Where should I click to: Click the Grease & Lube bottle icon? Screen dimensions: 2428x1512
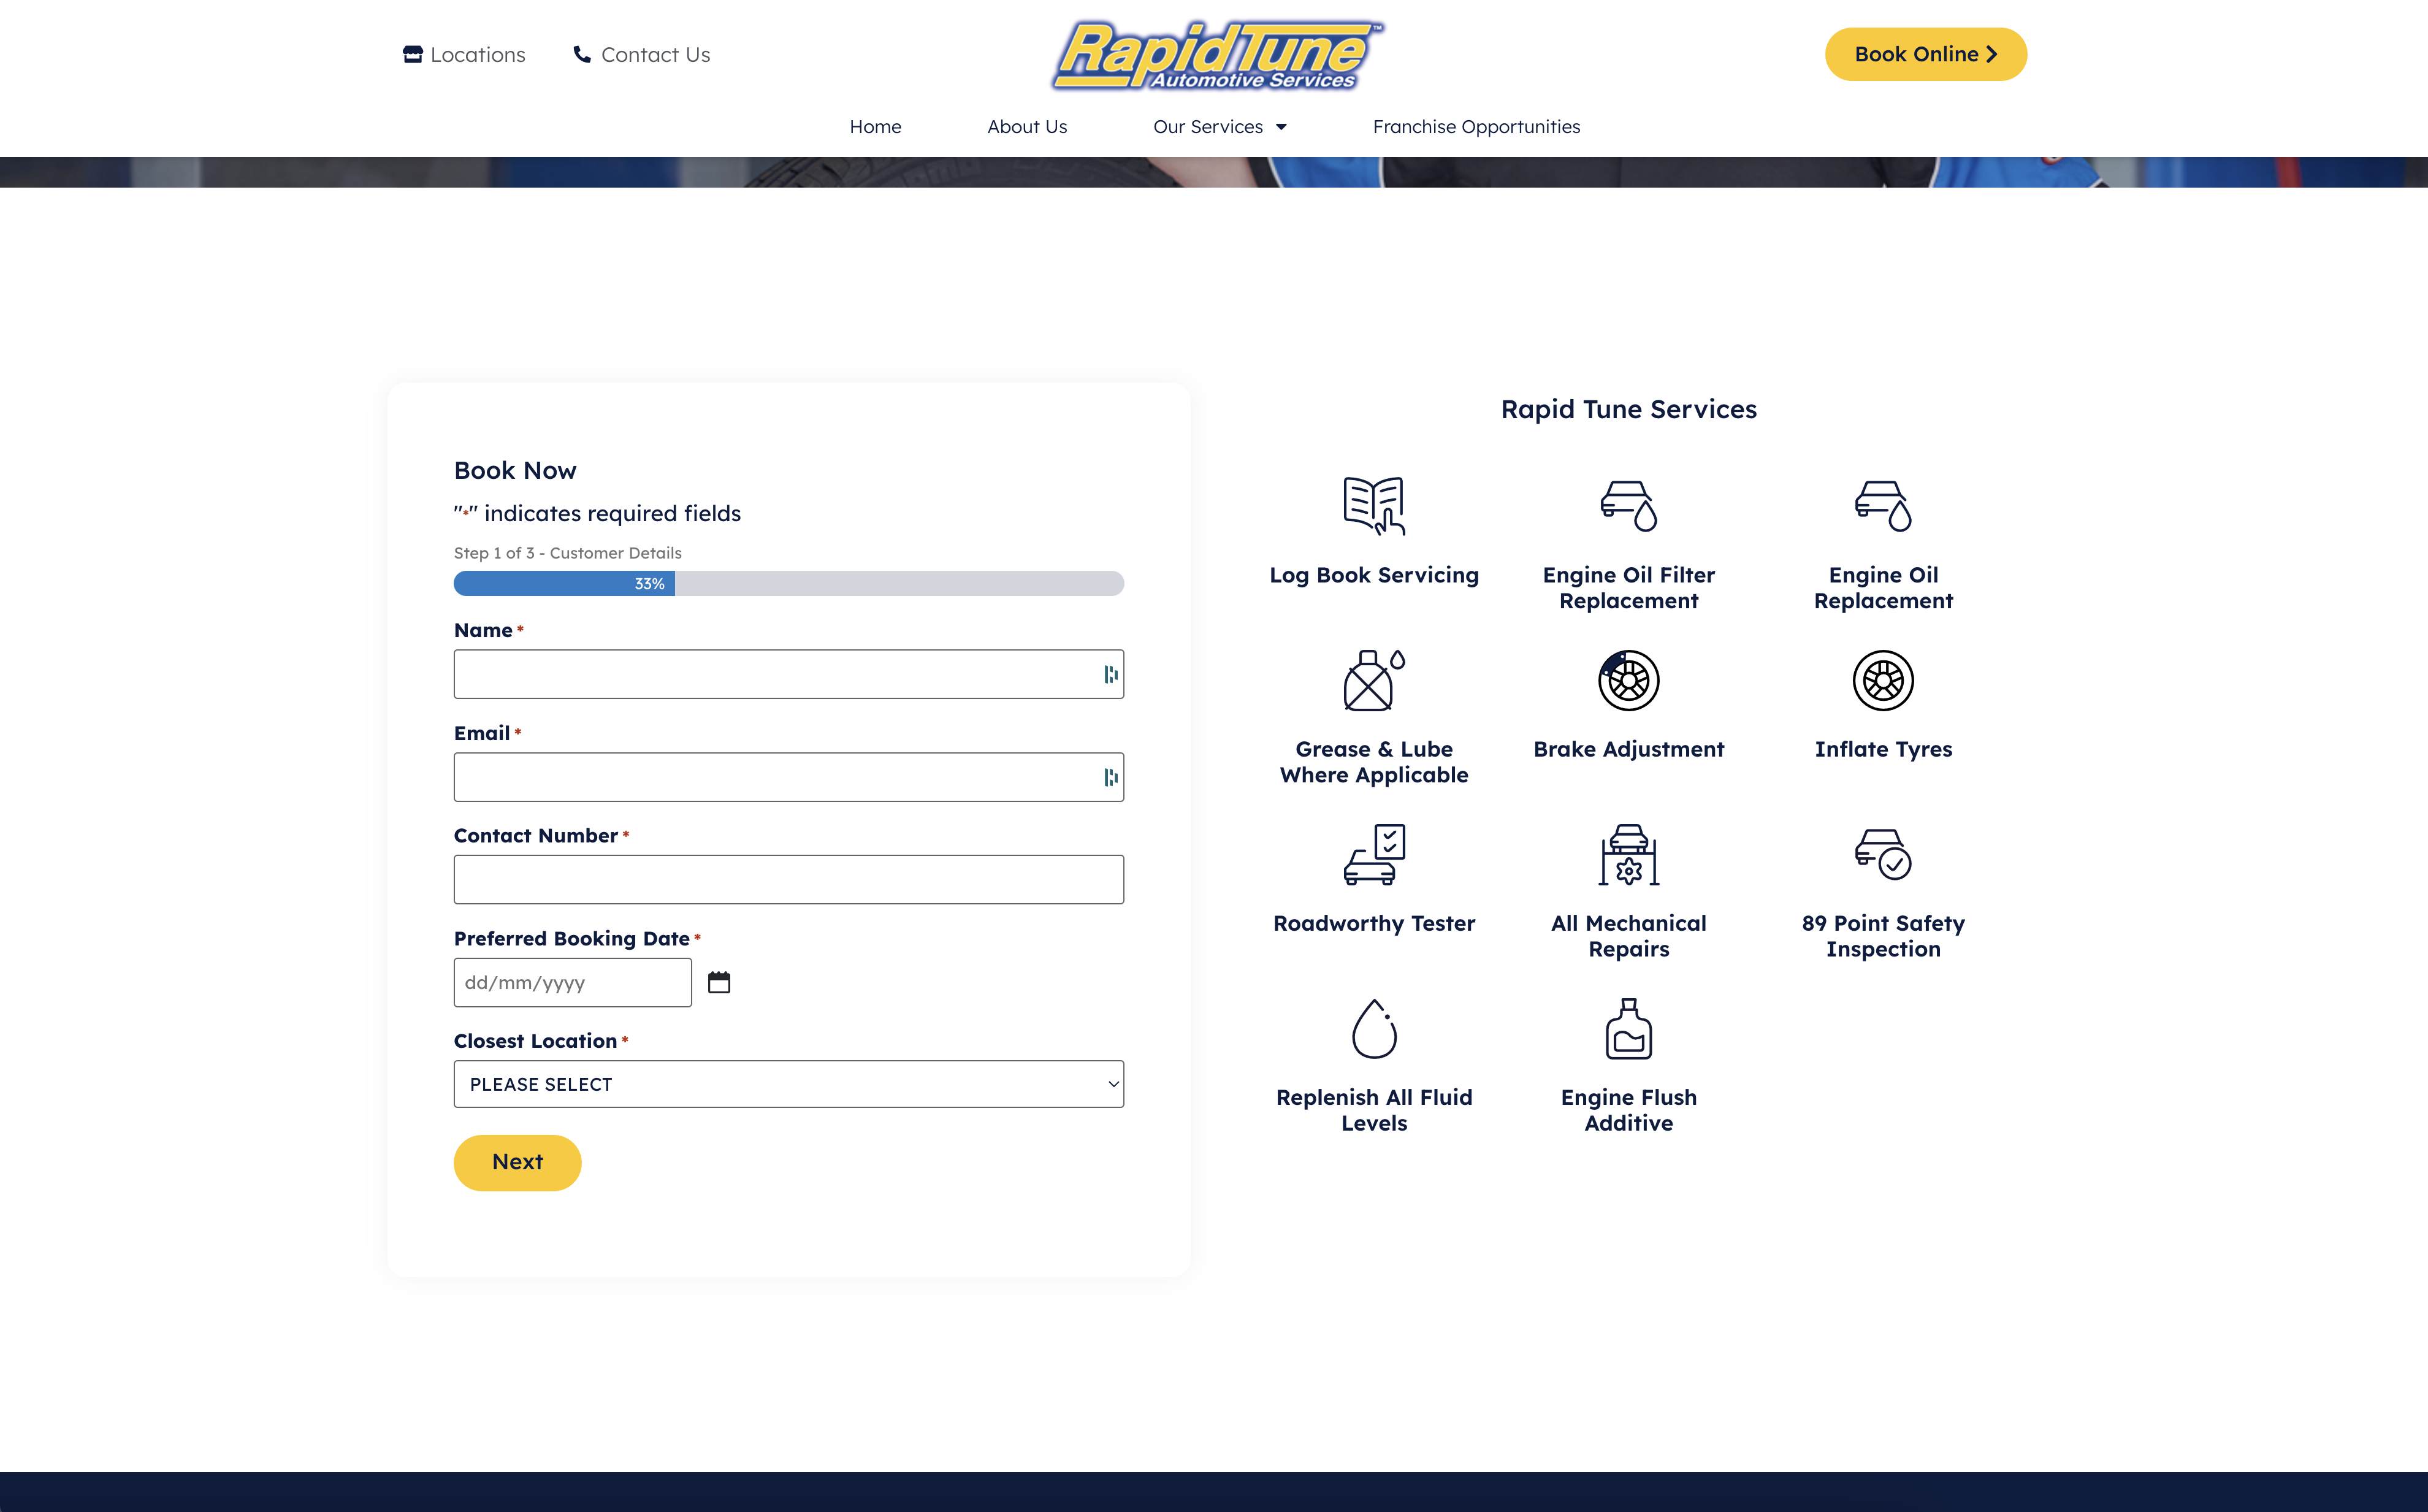1374,680
